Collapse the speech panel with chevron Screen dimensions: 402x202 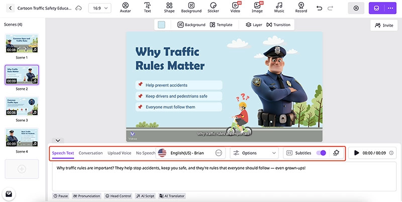click(x=58, y=141)
